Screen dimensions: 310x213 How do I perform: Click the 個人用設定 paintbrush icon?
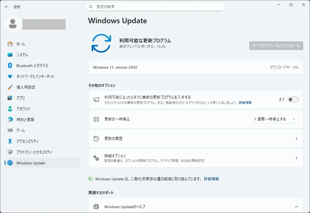click(x=10, y=87)
